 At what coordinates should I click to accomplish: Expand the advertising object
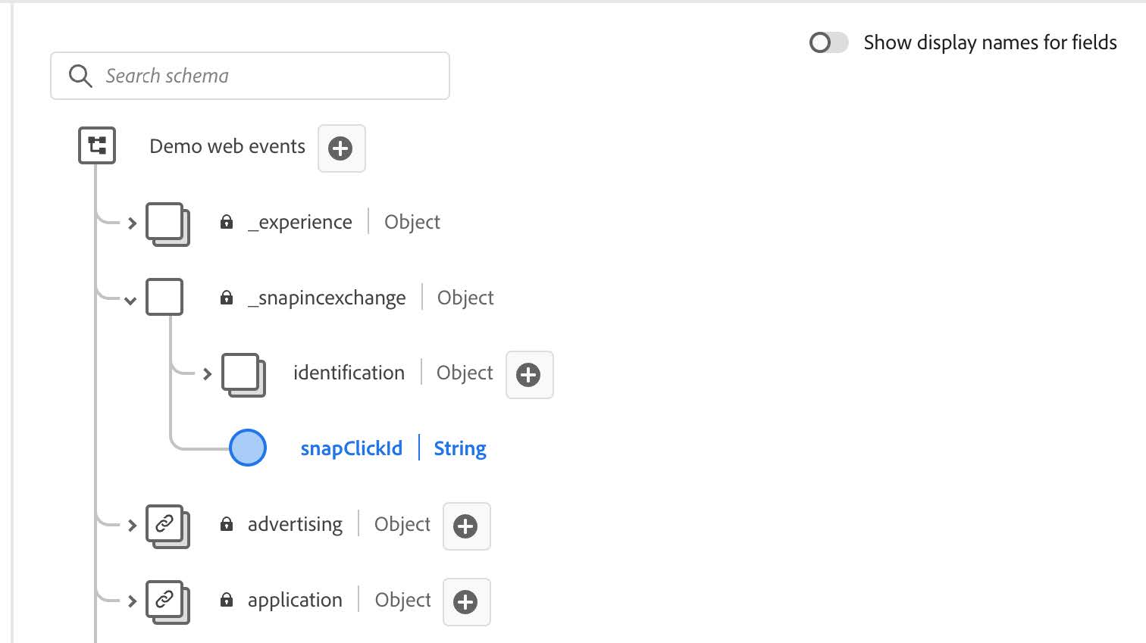pos(132,526)
